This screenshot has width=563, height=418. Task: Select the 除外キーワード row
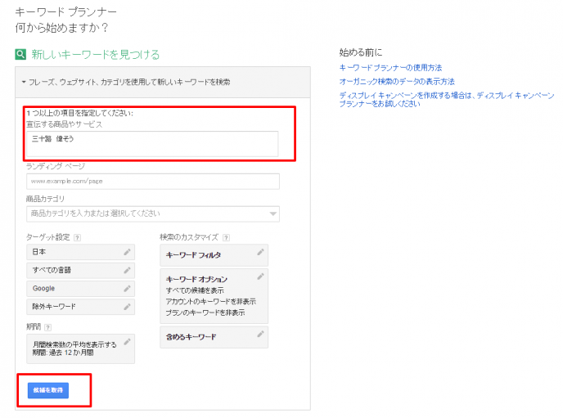click(x=80, y=307)
